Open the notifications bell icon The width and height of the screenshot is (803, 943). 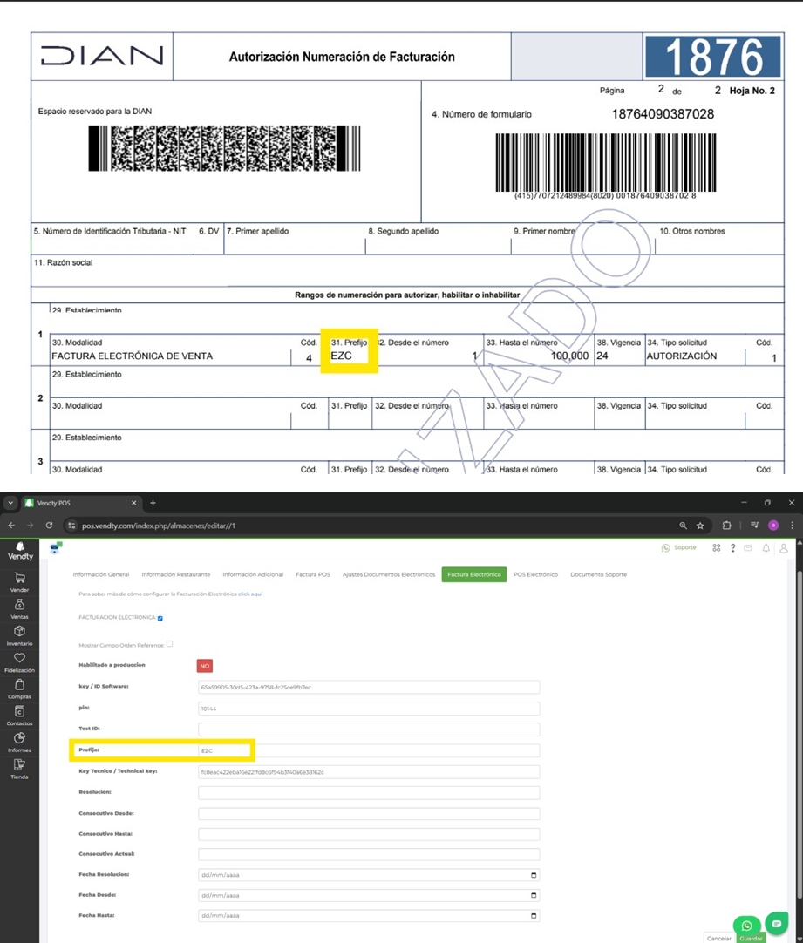(766, 548)
